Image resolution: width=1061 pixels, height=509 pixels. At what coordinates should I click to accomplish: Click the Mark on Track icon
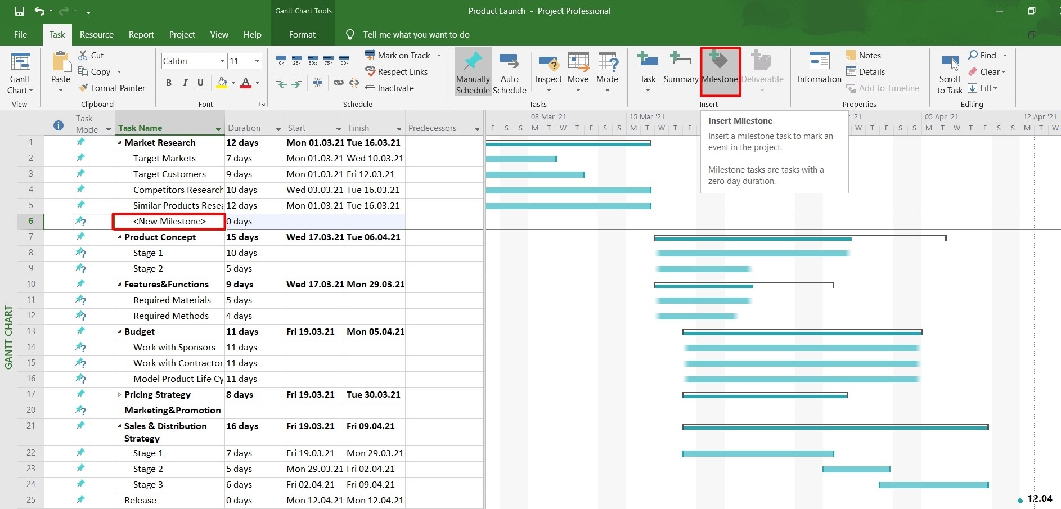(x=371, y=55)
